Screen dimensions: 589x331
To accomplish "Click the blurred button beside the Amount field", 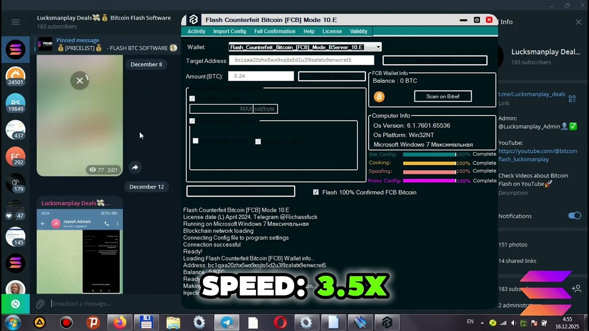I will click(x=332, y=76).
